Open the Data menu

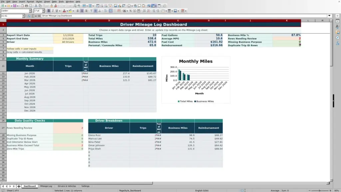[x=54, y=2]
